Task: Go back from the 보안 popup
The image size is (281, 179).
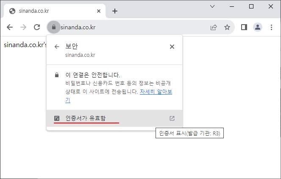Action: pos(57,47)
